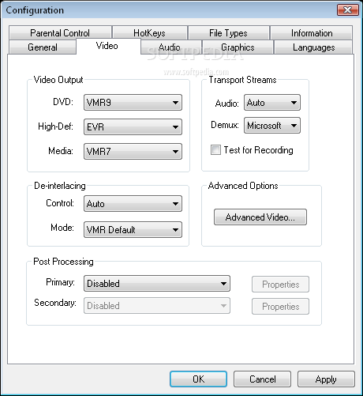Click the Apply button
This screenshot has height=396, width=363.
326,379
